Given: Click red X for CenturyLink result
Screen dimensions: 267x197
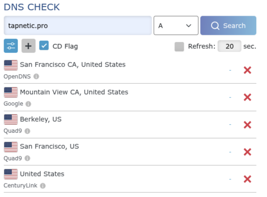Looking at the screenshot, I should click(247, 179).
